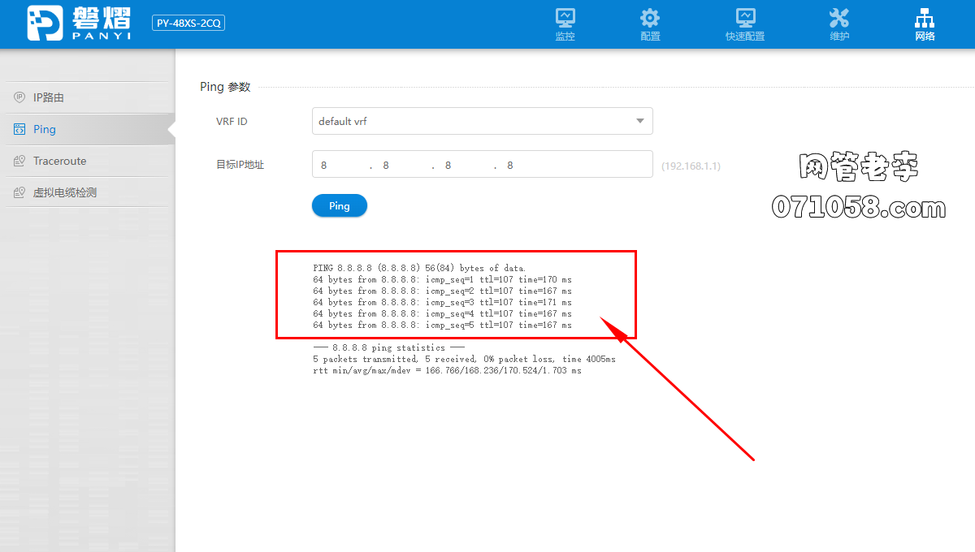Viewport: 975px width, 552px height.
Task: Open 快速配置 quick setup icon
Action: click(x=745, y=18)
